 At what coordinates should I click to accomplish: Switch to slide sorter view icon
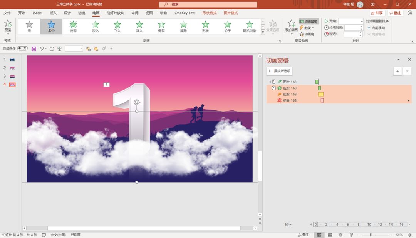(x=330, y=235)
